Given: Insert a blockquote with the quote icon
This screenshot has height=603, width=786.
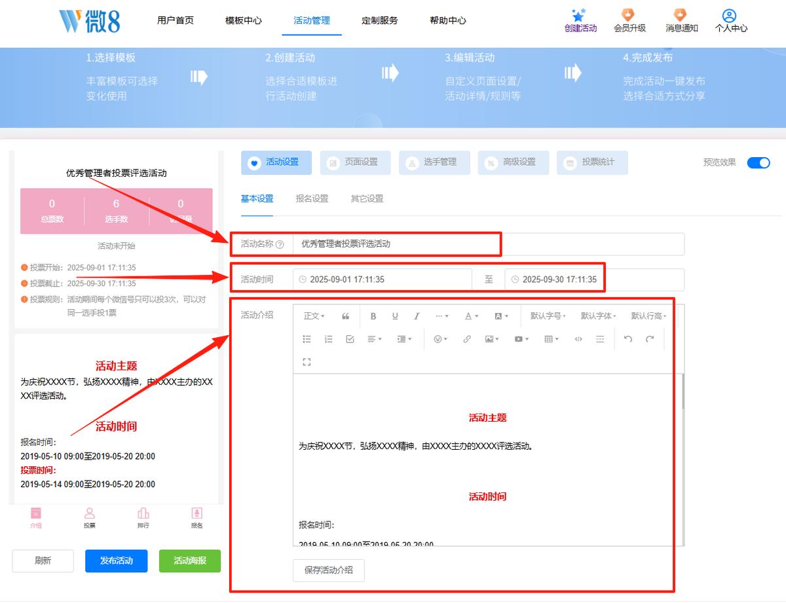Looking at the screenshot, I should [x=346, y=316].
